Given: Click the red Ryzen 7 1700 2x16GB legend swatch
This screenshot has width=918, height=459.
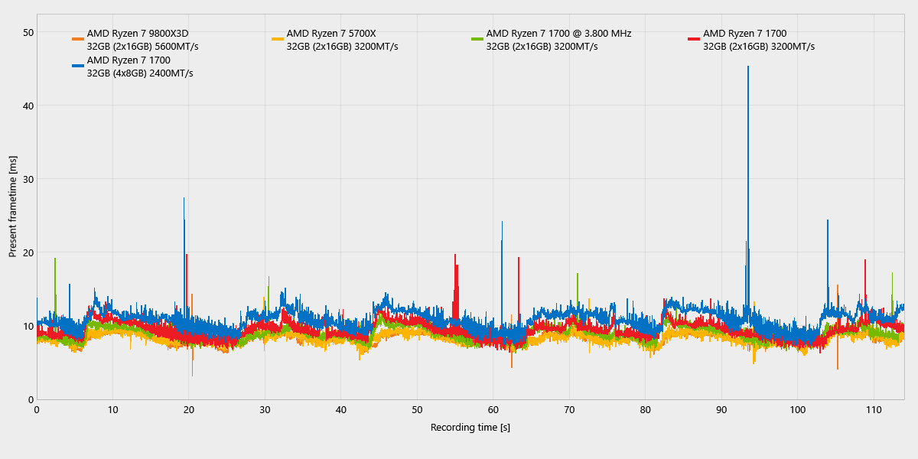Looking at the screenshot, I should (694, 39).
